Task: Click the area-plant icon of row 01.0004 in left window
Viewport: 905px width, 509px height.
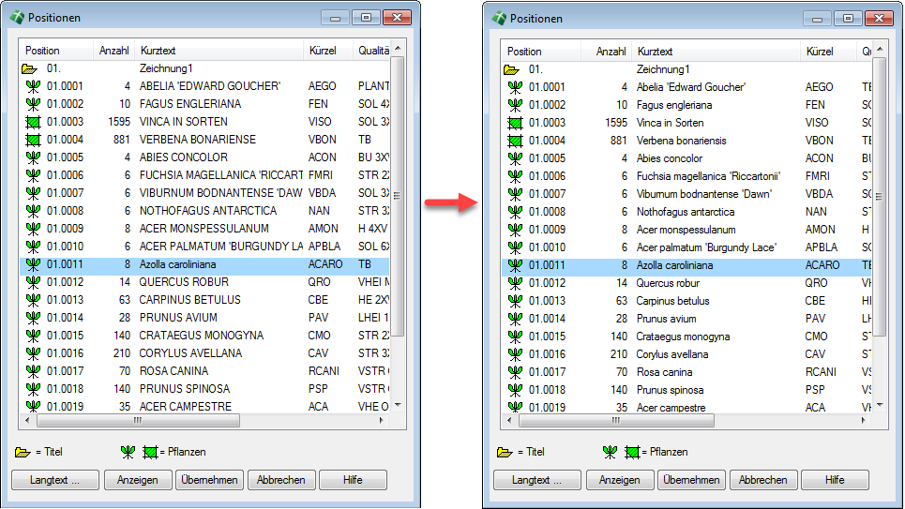Action: [x=33, y=140]
